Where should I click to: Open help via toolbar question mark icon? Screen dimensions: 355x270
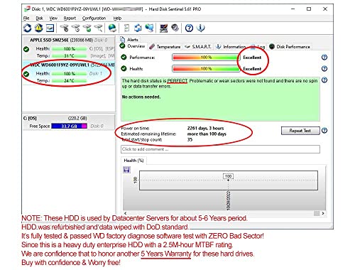coord(189,28)
